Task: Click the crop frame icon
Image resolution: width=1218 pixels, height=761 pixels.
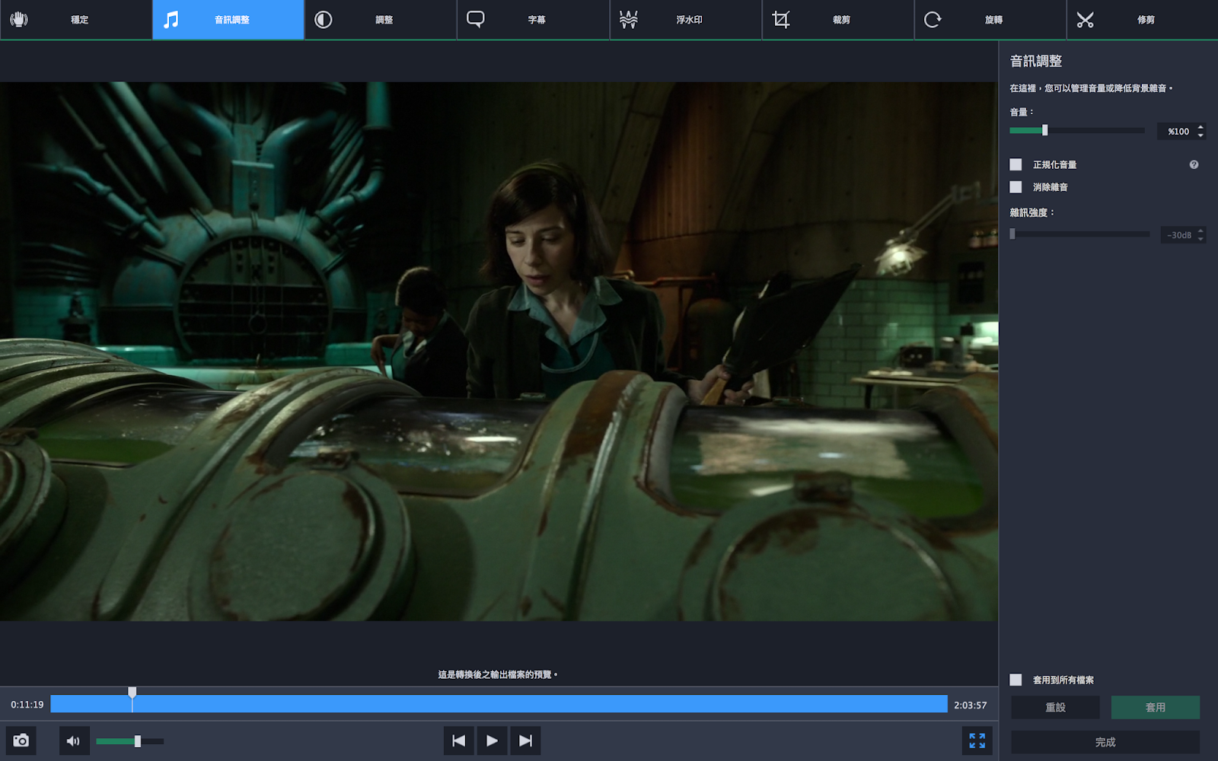Action: pyautogui.click(x=780, y=19)
